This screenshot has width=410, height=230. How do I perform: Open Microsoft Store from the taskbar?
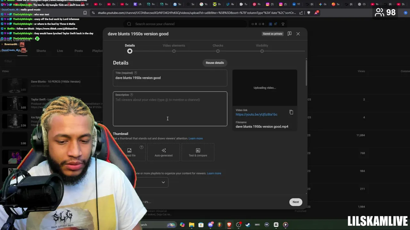tap(201, 225)
